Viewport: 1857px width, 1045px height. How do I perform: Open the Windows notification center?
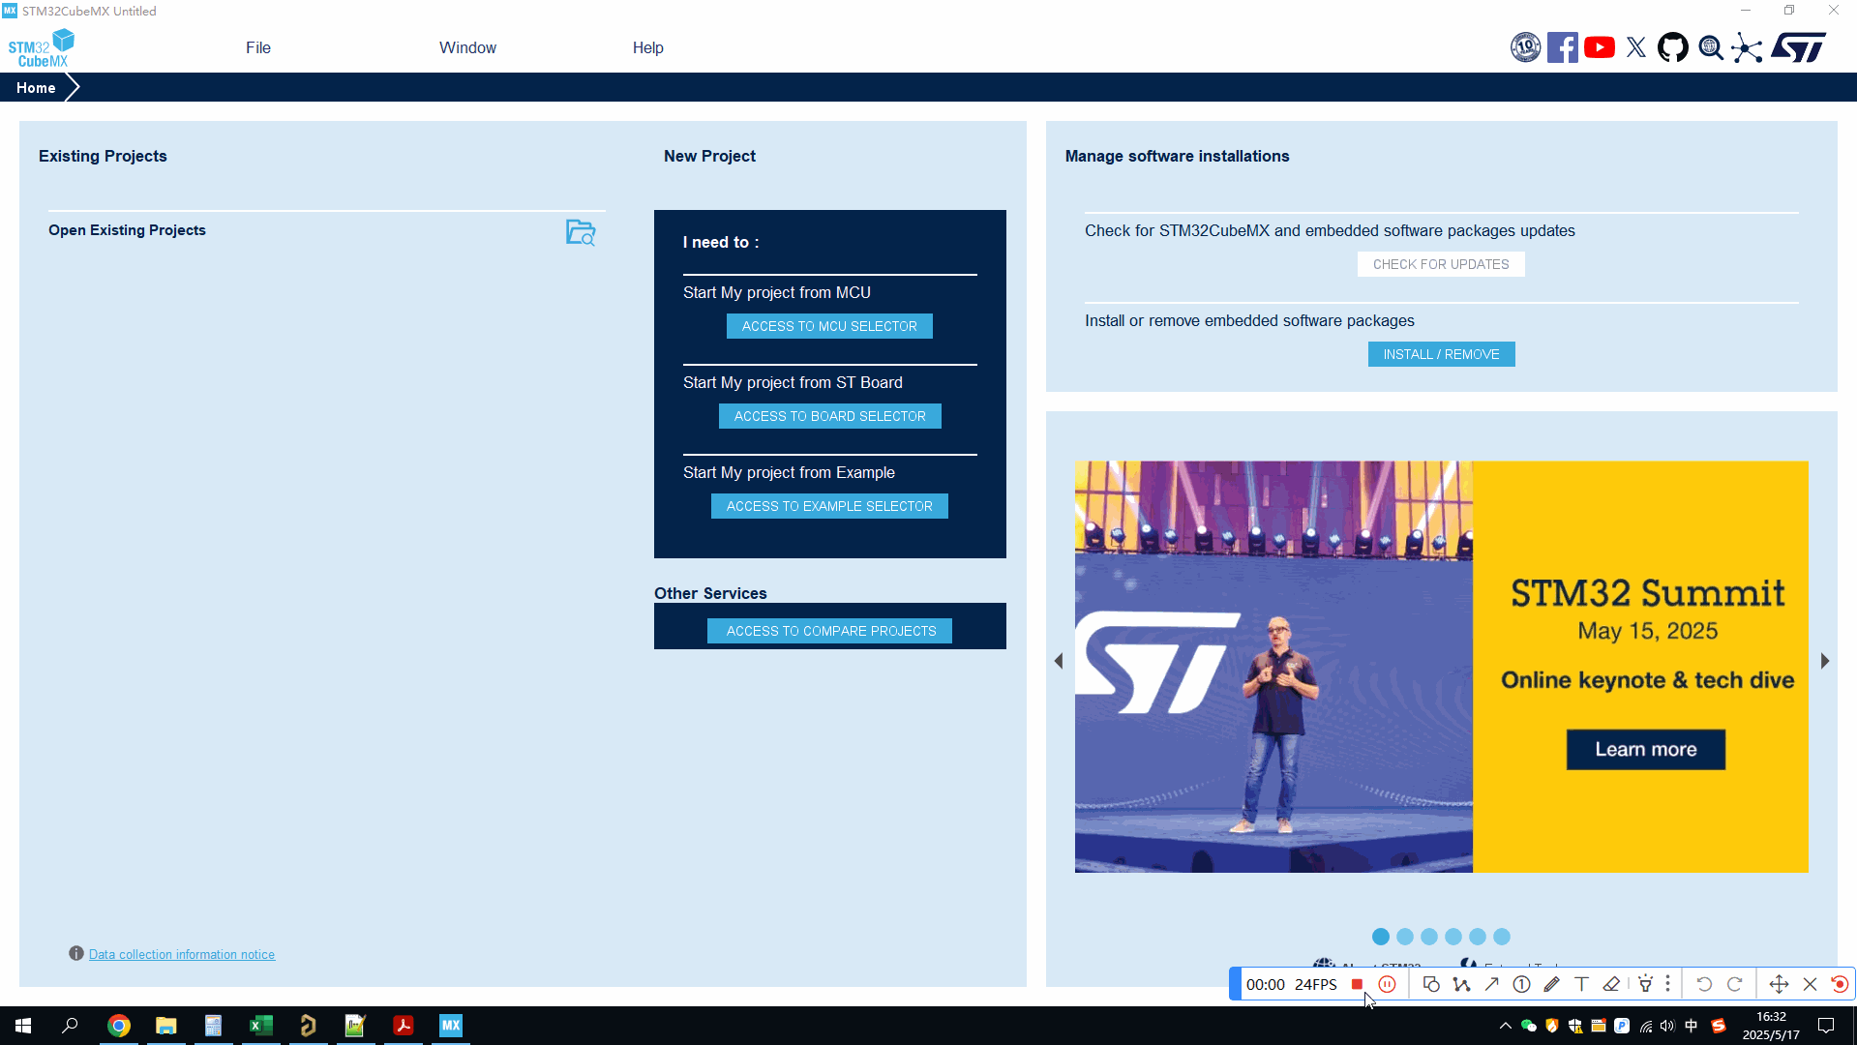coord(1826,1026)
